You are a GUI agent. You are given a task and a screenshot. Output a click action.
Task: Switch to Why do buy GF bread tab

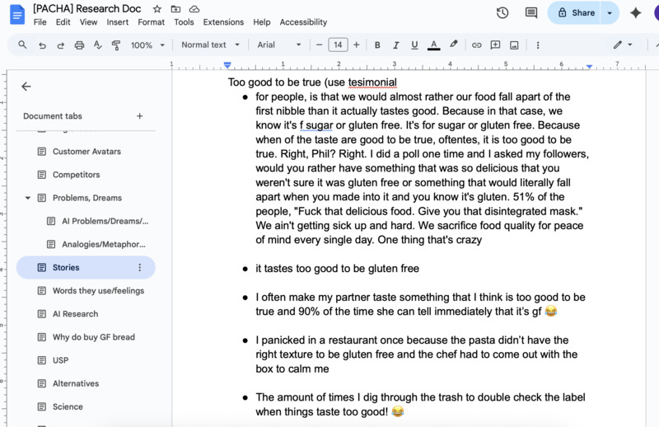(x=86, y=337)
